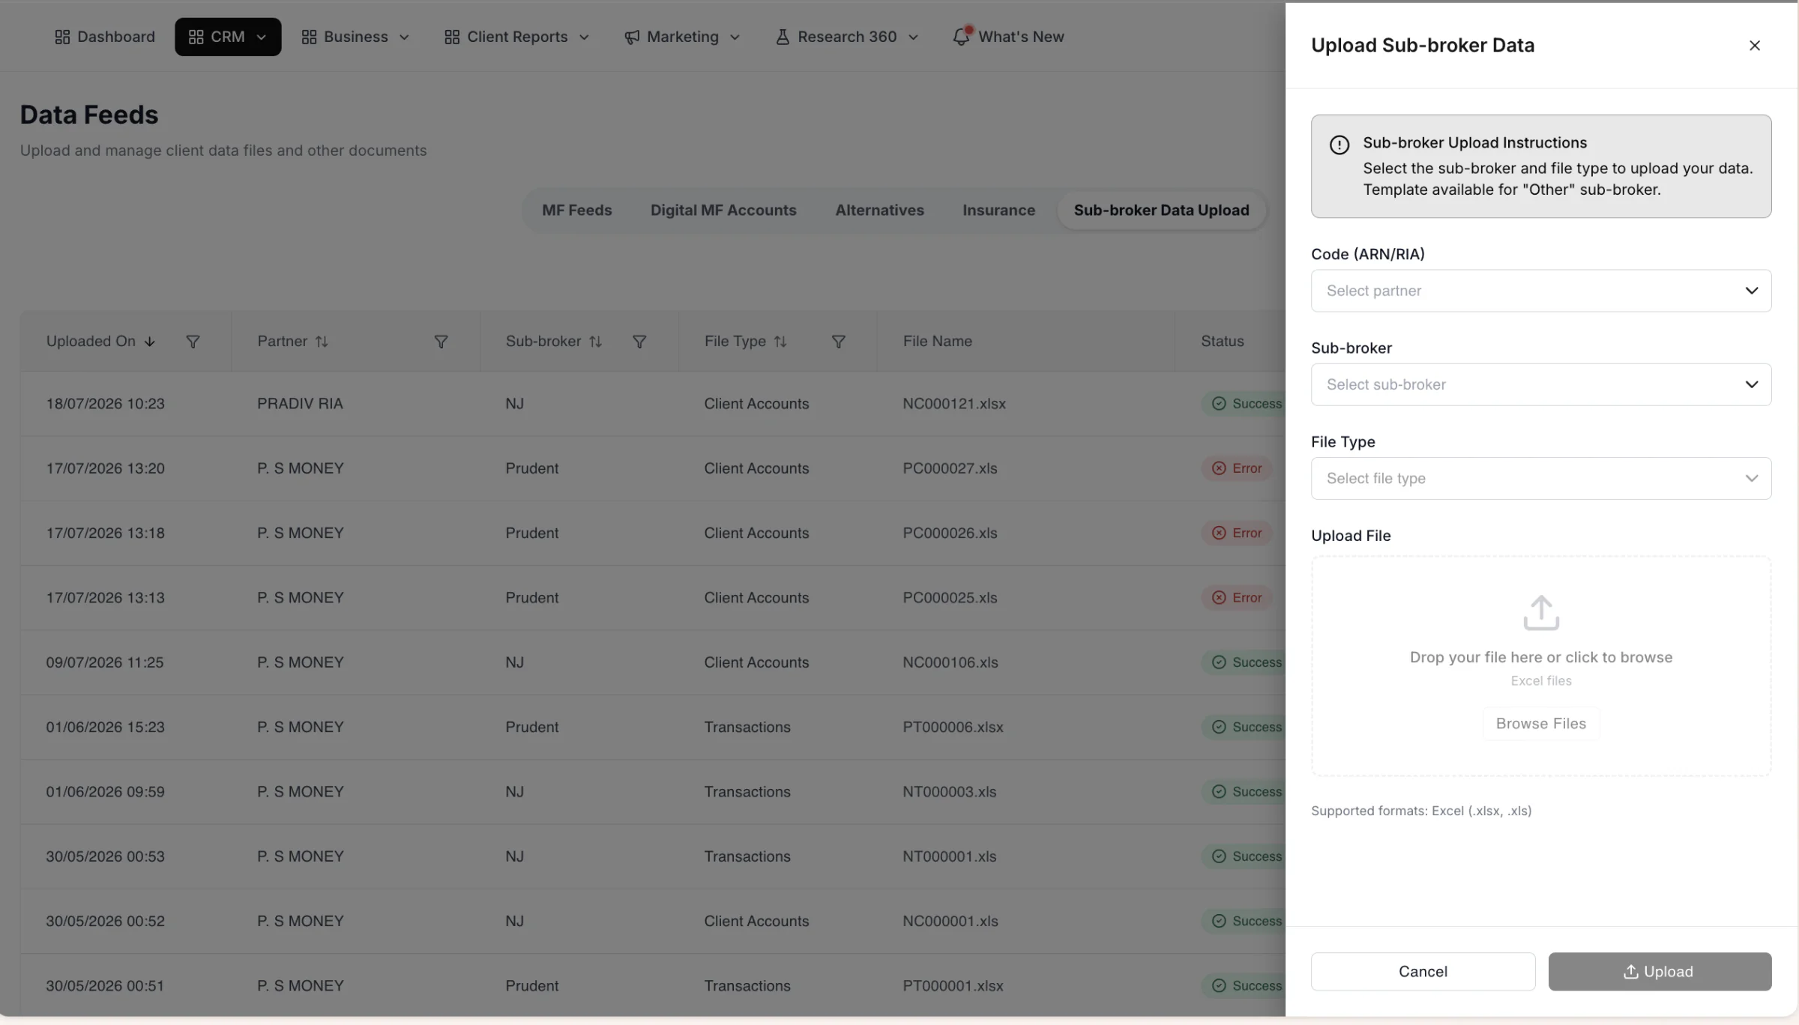Click the info icon beside Sub-broker Upload Instructions
This screenshot has height=1025, width=1799.
pos(1340,145)
